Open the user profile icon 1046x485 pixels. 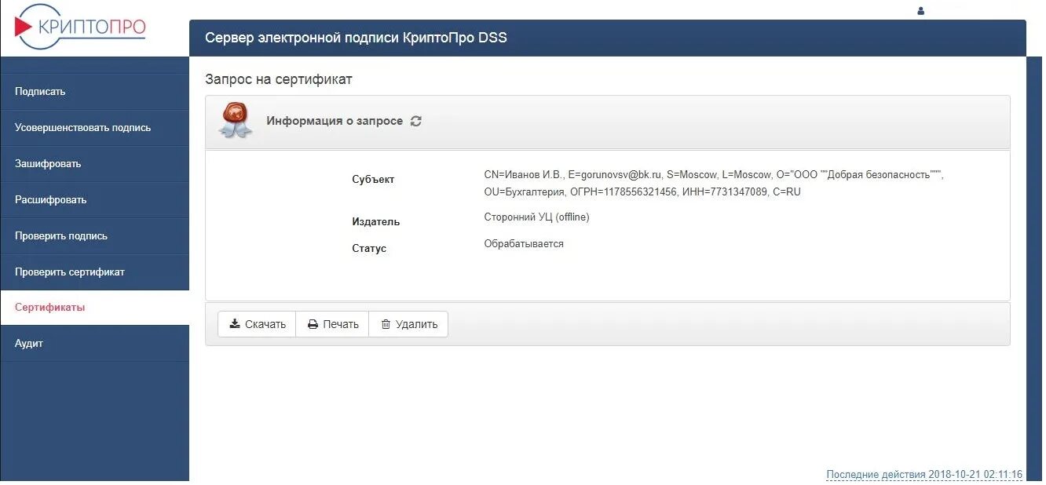pyautogui.click(x=921, y=11)
